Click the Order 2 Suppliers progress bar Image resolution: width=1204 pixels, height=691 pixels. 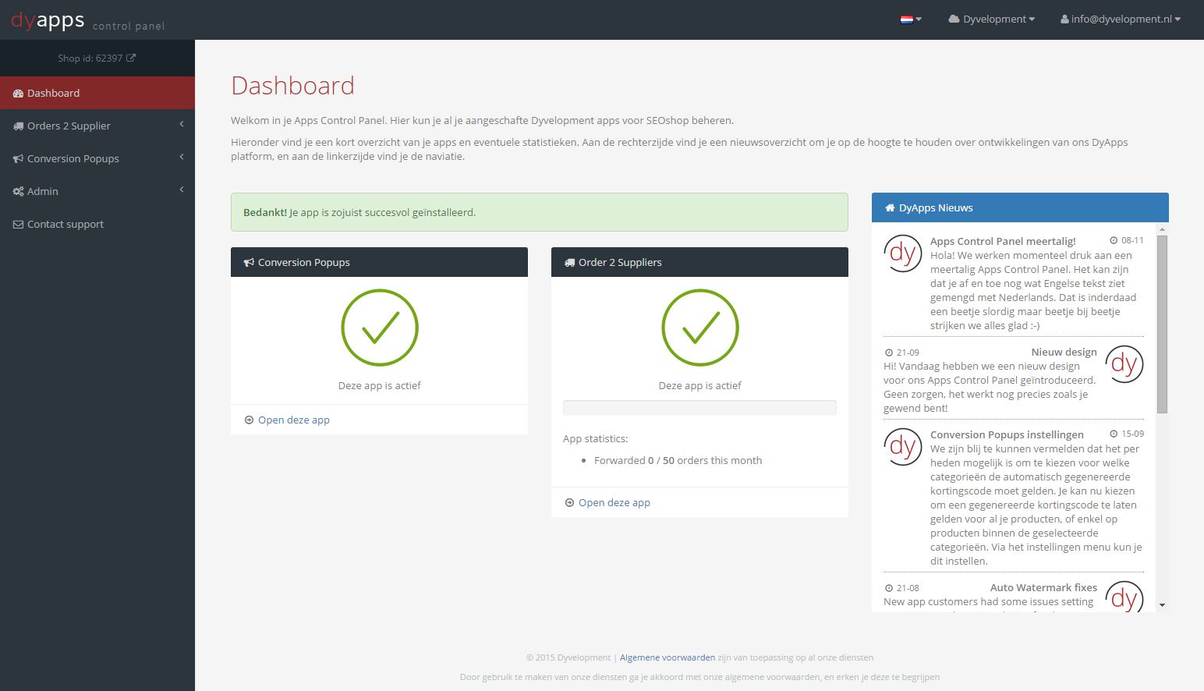tap(699, 408)
